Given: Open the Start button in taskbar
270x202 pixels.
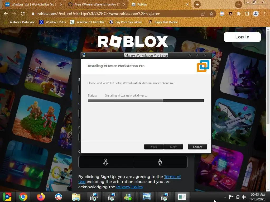Looking at the screenshot, I should coord(7,197).
